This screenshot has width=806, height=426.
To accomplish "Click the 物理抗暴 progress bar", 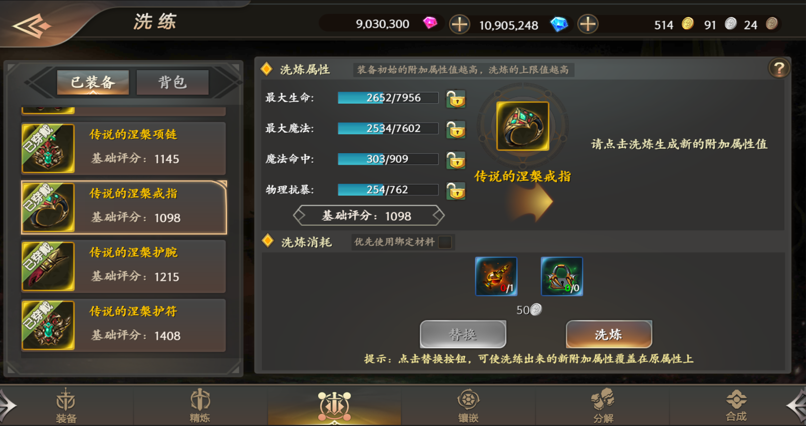I will (x=388, y=190).
